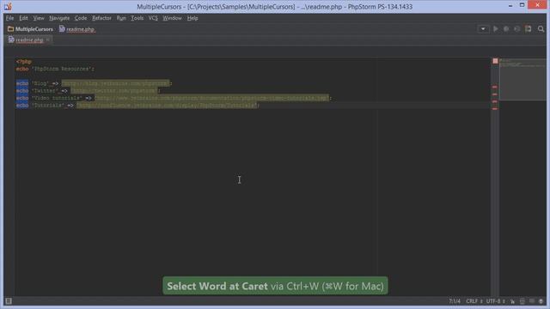
Task: Click the code minimap preview
Action: click(x=522, y=79)
